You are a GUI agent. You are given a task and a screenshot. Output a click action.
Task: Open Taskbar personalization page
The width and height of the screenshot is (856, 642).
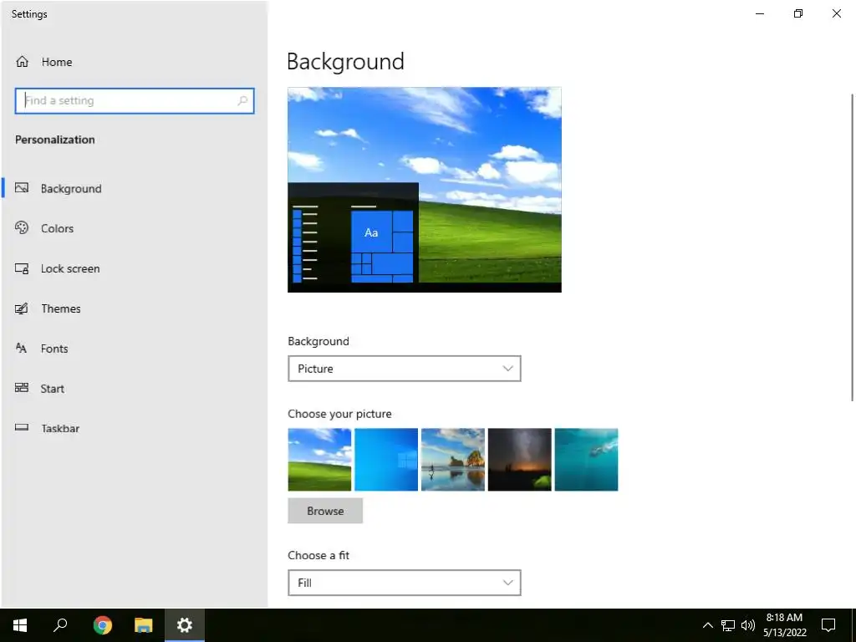click(x=135, y=428)
